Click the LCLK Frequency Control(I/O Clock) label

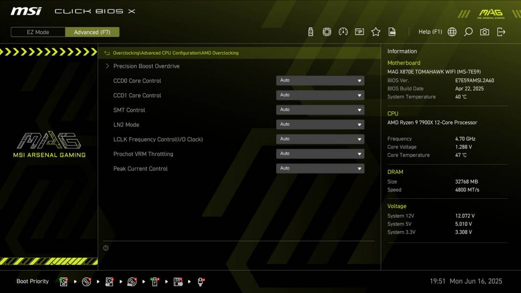[158, 139]
